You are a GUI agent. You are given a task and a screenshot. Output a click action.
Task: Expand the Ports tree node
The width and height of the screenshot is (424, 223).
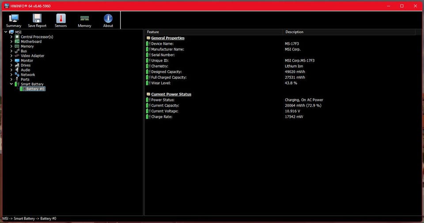pos(11,79)
